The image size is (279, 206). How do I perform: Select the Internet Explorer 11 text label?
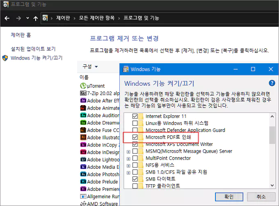(x=166, y=116)
